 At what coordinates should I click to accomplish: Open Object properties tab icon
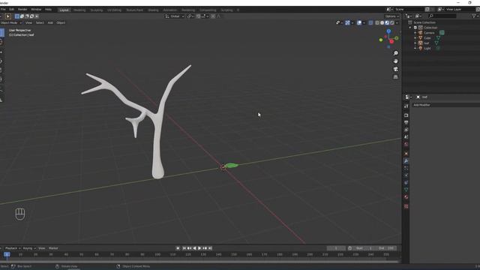[x=406, y=154]
